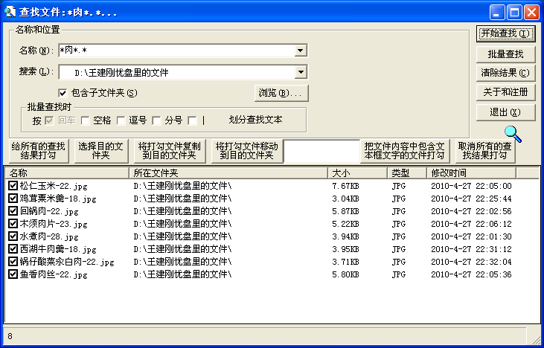
Task: Uncheck 松仁玉米-22.jpg file checkbox
Action: (x=13, y=186)
